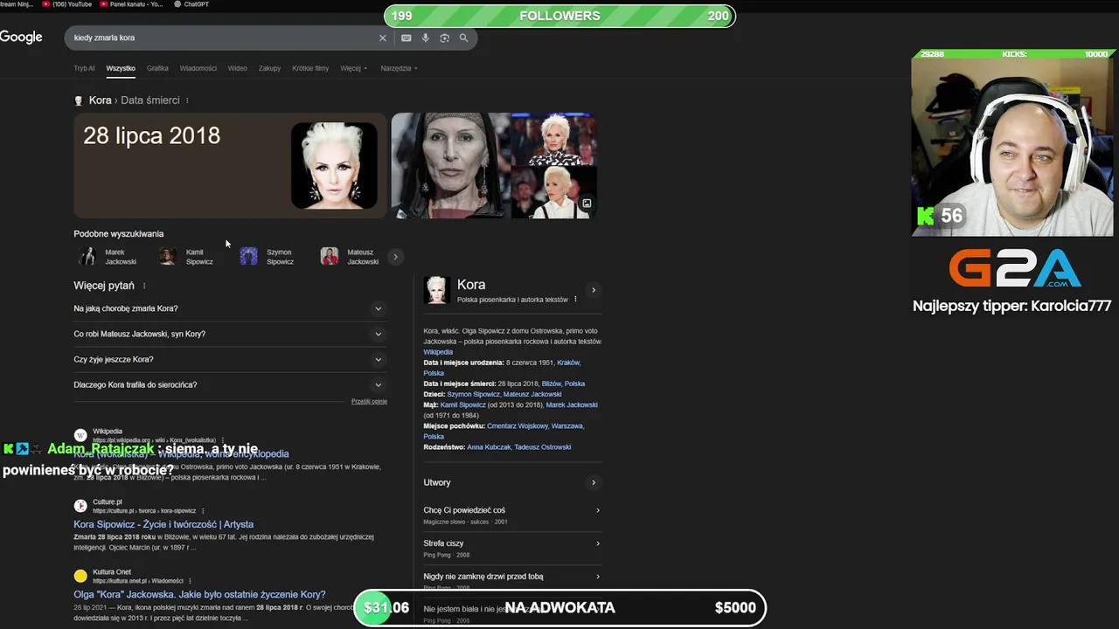This screenshot has height=629, width=1119.
Task: Switch to the Grafika results tab
Action: (157, 68)
